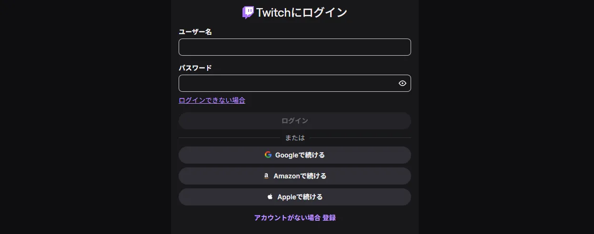Viewport: 594px width, 234px height.
Task: Click the purple Twitch logo icon
Action: [x=248, y=12]
